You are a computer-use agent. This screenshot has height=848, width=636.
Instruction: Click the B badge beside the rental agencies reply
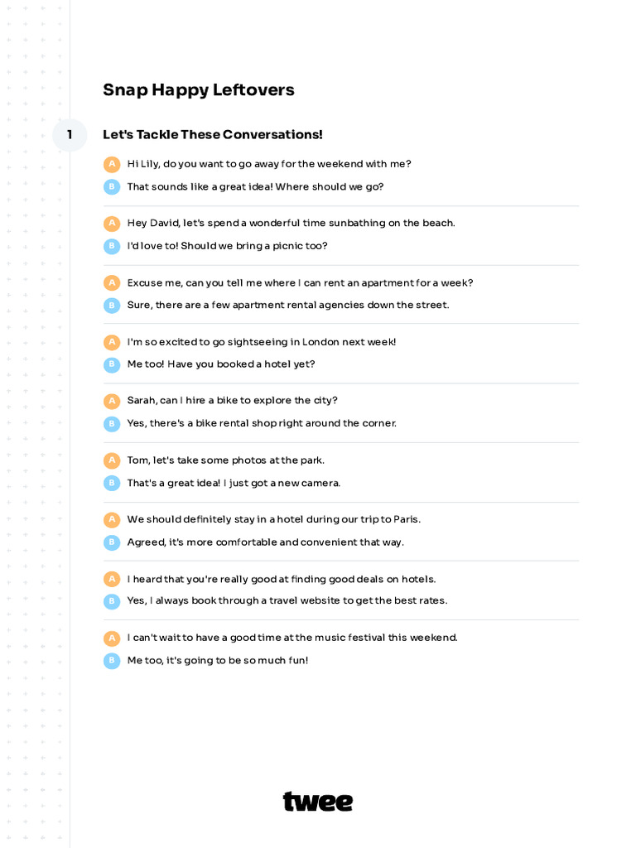112,306
